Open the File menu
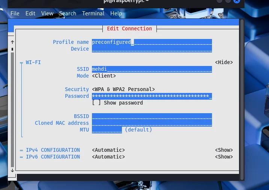269x190 pixels. click(15, 13)
